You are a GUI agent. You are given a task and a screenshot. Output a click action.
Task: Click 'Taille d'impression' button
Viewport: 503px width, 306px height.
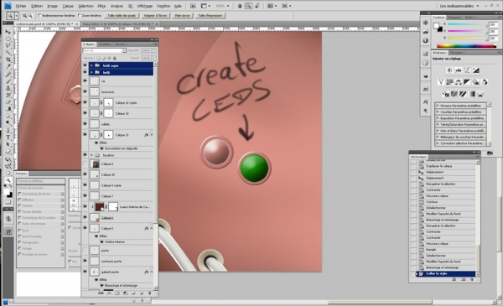click(x=210, y=15)
